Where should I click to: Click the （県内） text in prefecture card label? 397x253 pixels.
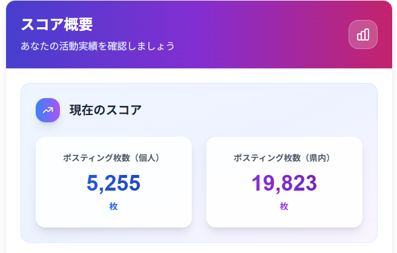tap(318, 158)
